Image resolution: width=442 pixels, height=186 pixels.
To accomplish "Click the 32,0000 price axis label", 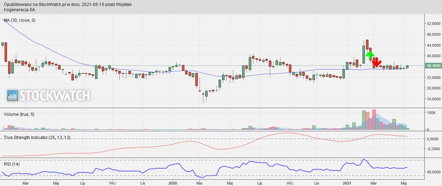I will 434,78.
